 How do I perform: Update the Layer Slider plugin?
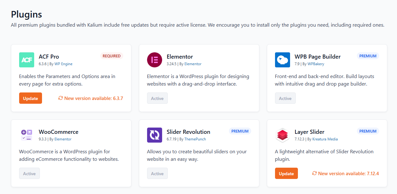coord(286,173)
